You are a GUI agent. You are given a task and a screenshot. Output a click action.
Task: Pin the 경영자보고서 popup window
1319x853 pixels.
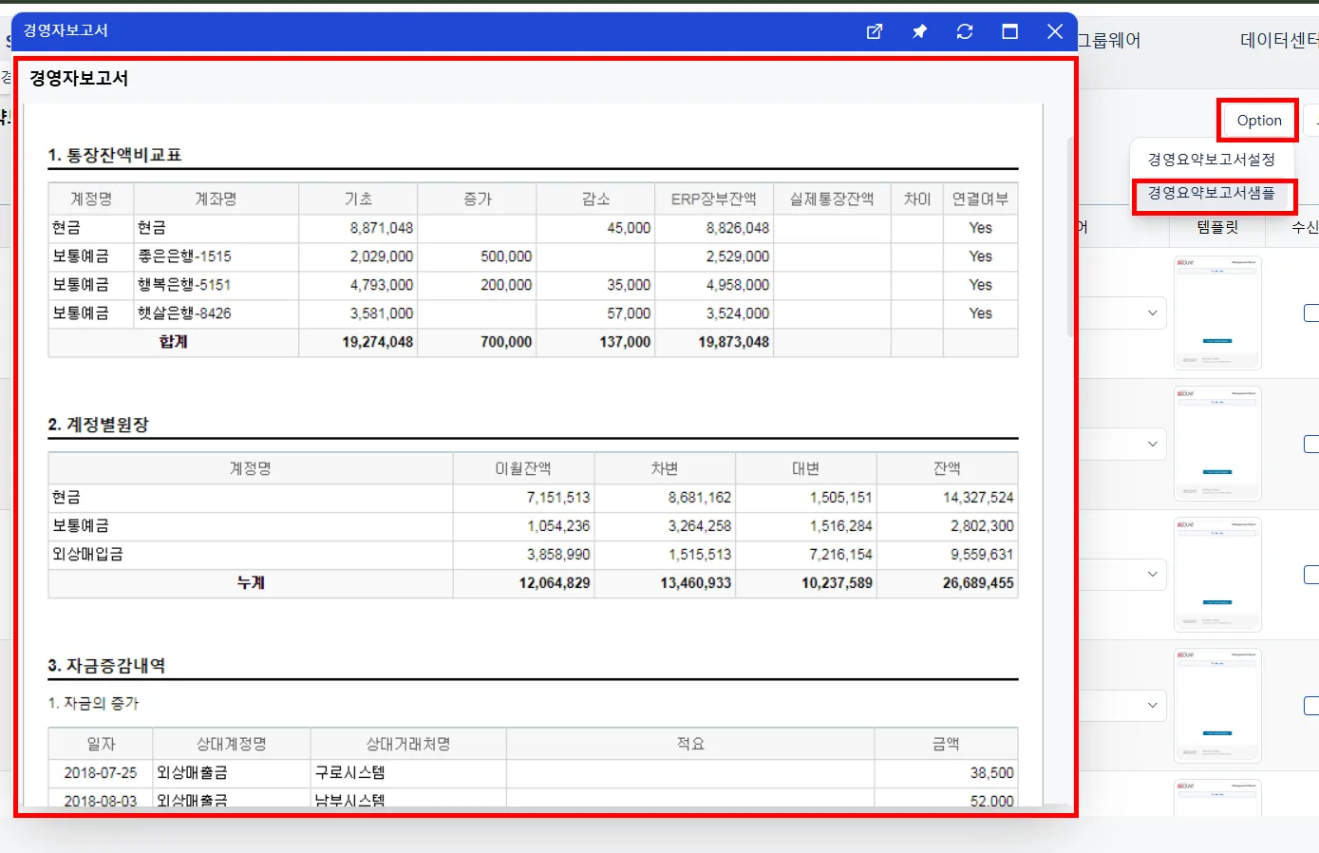pos(919,31)
